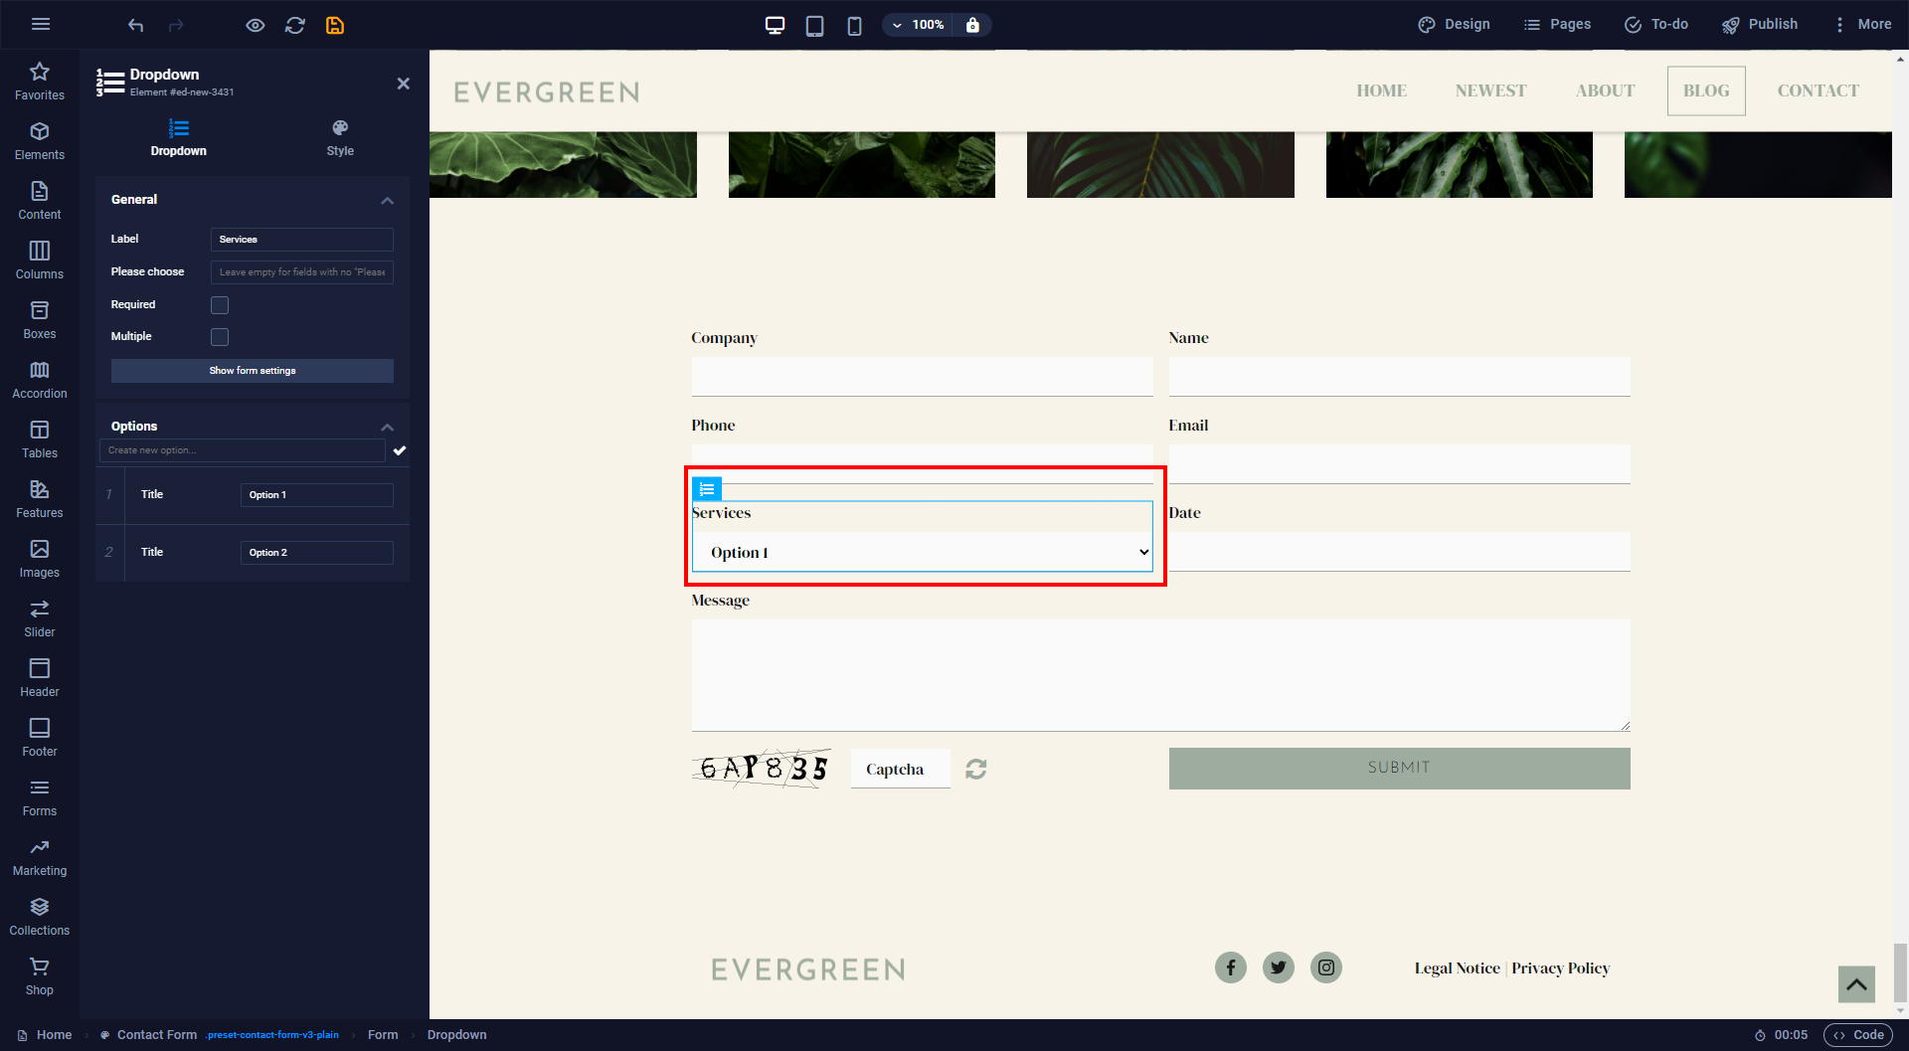
Task: Open the Pages menu
Action: [x=1557, y=24]
